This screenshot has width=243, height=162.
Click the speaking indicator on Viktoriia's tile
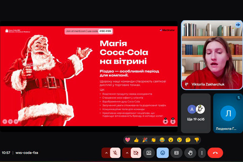tap(238, 25)
